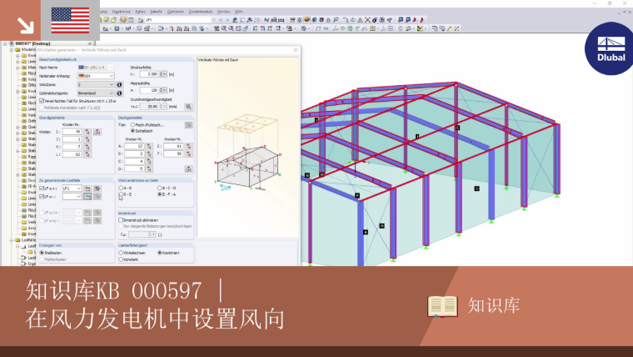Image resolution: width=633 pixels, height=357 pixels.
Task: Click the Grundwindgeschwindigkeit map lookup icon
Action: click(x=188, y=107)
